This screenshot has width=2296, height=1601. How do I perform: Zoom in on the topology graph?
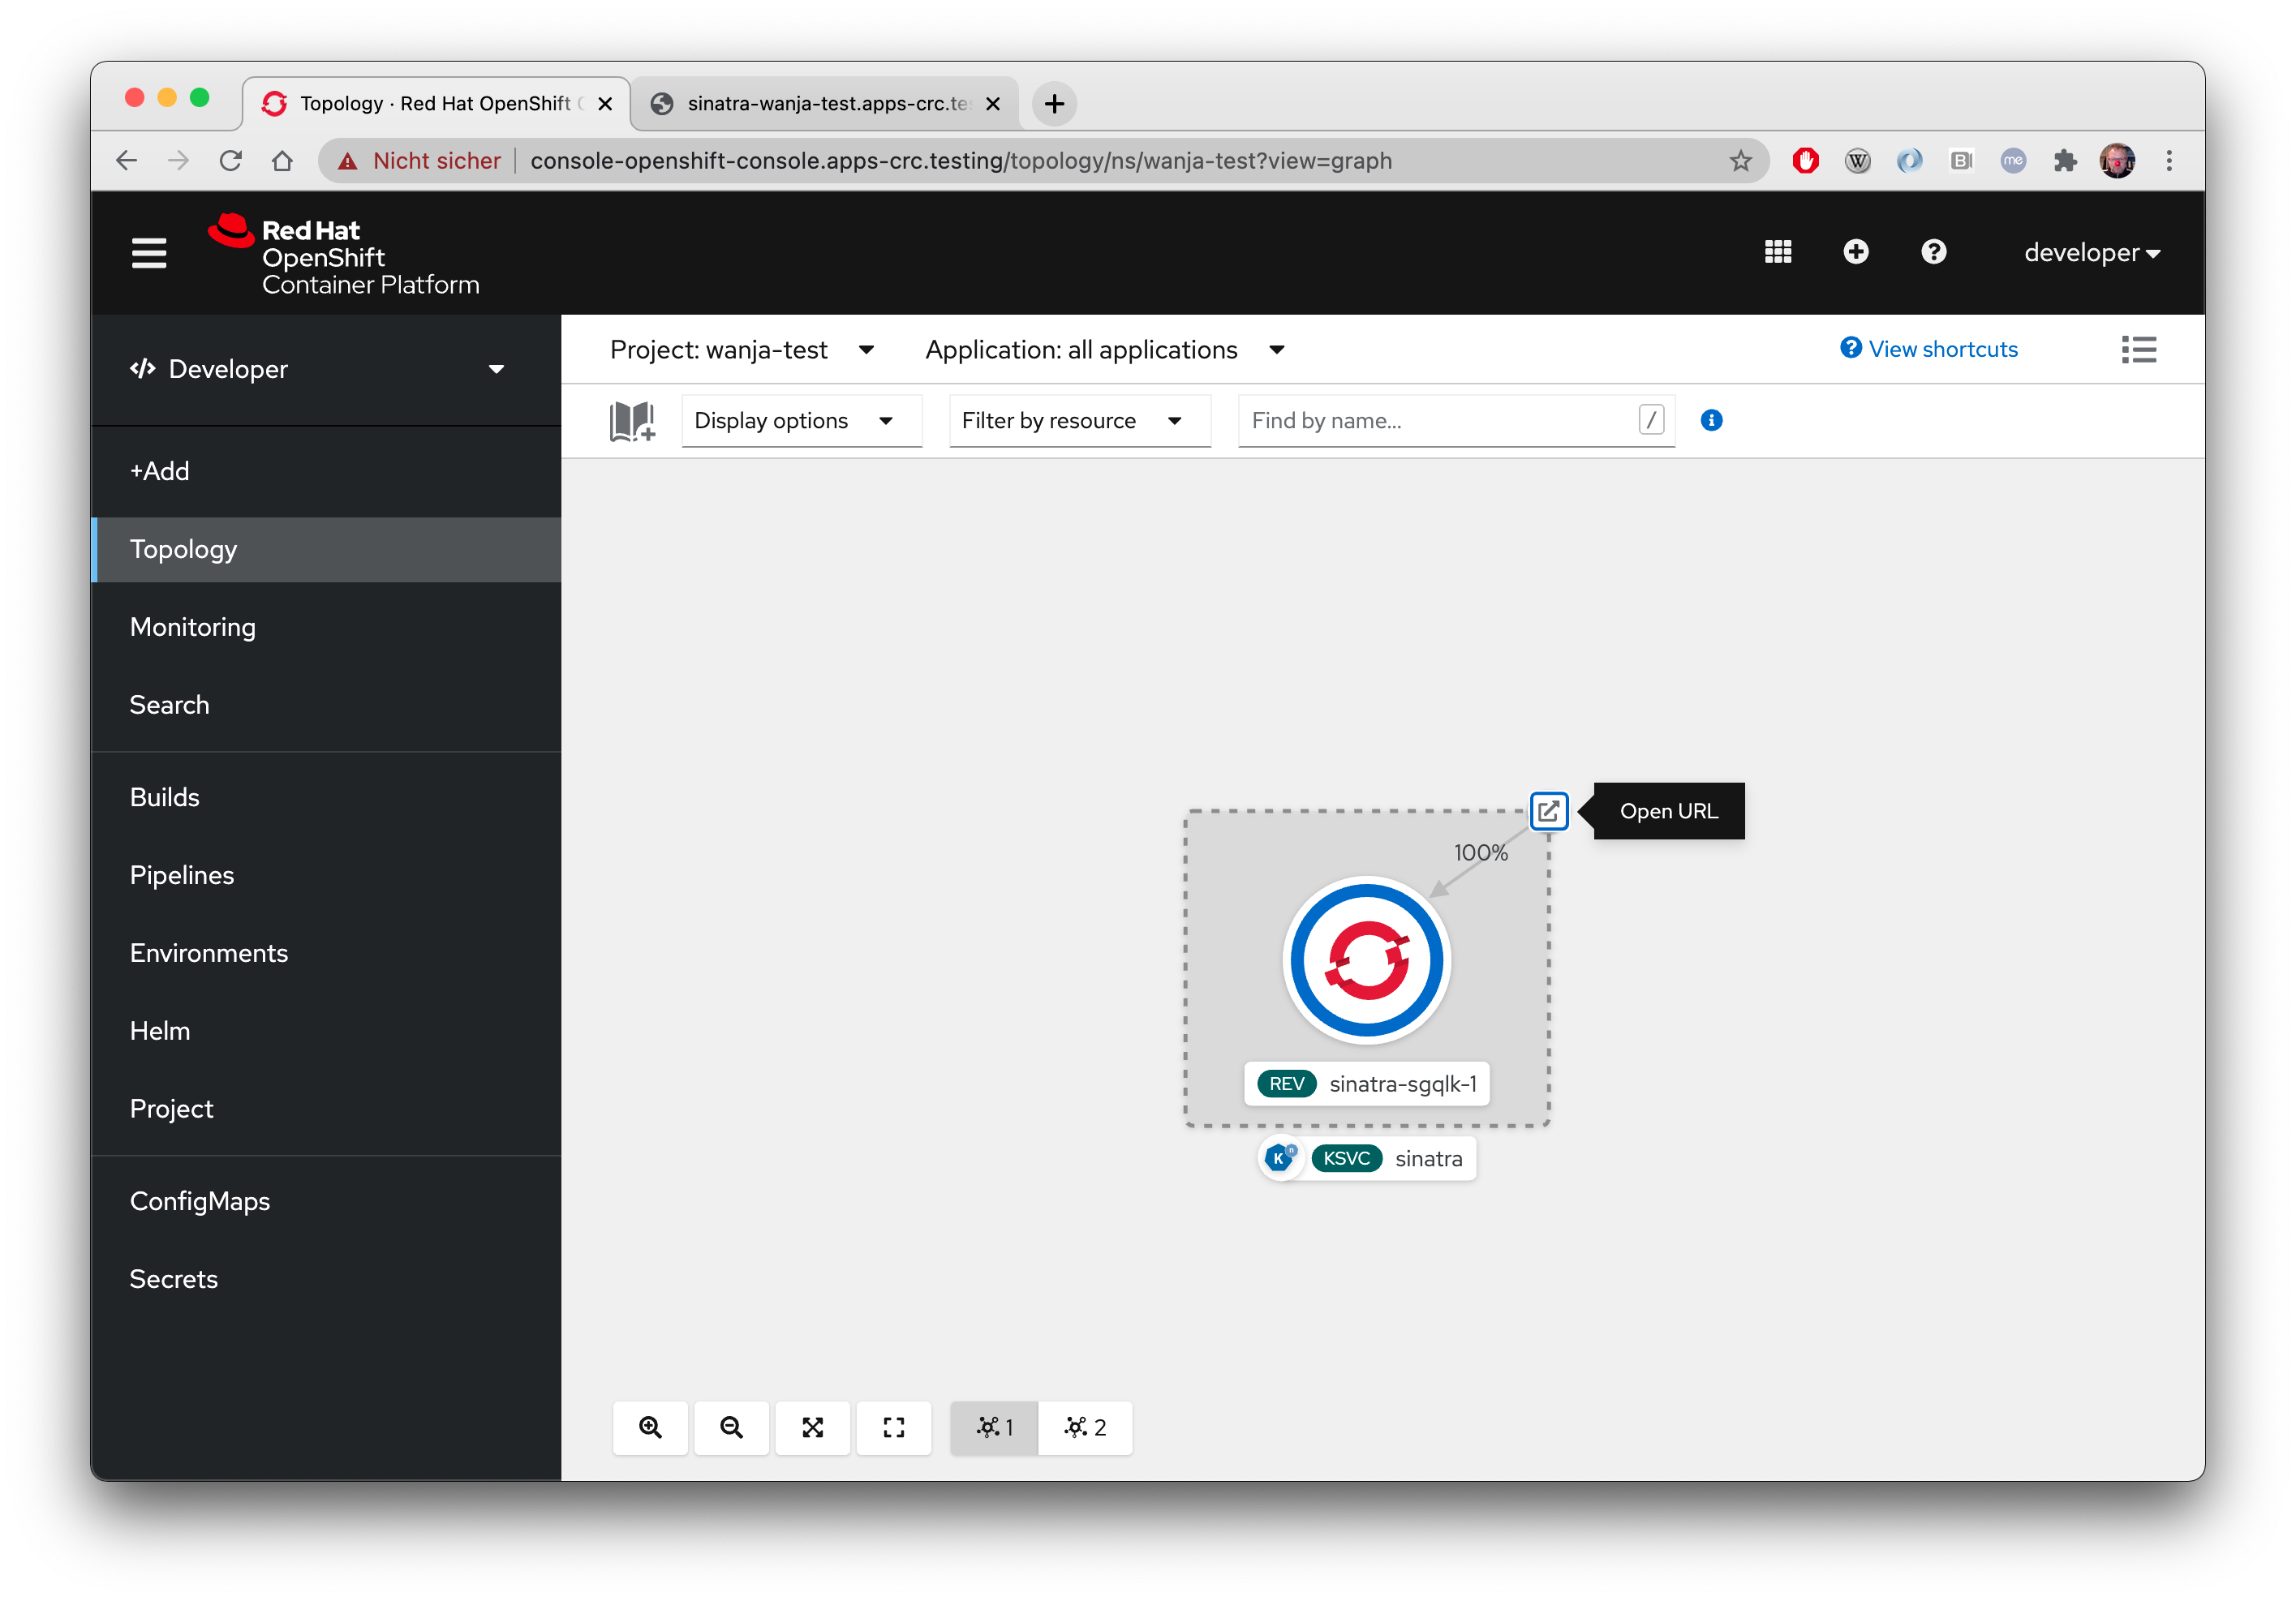[650, 1428]
